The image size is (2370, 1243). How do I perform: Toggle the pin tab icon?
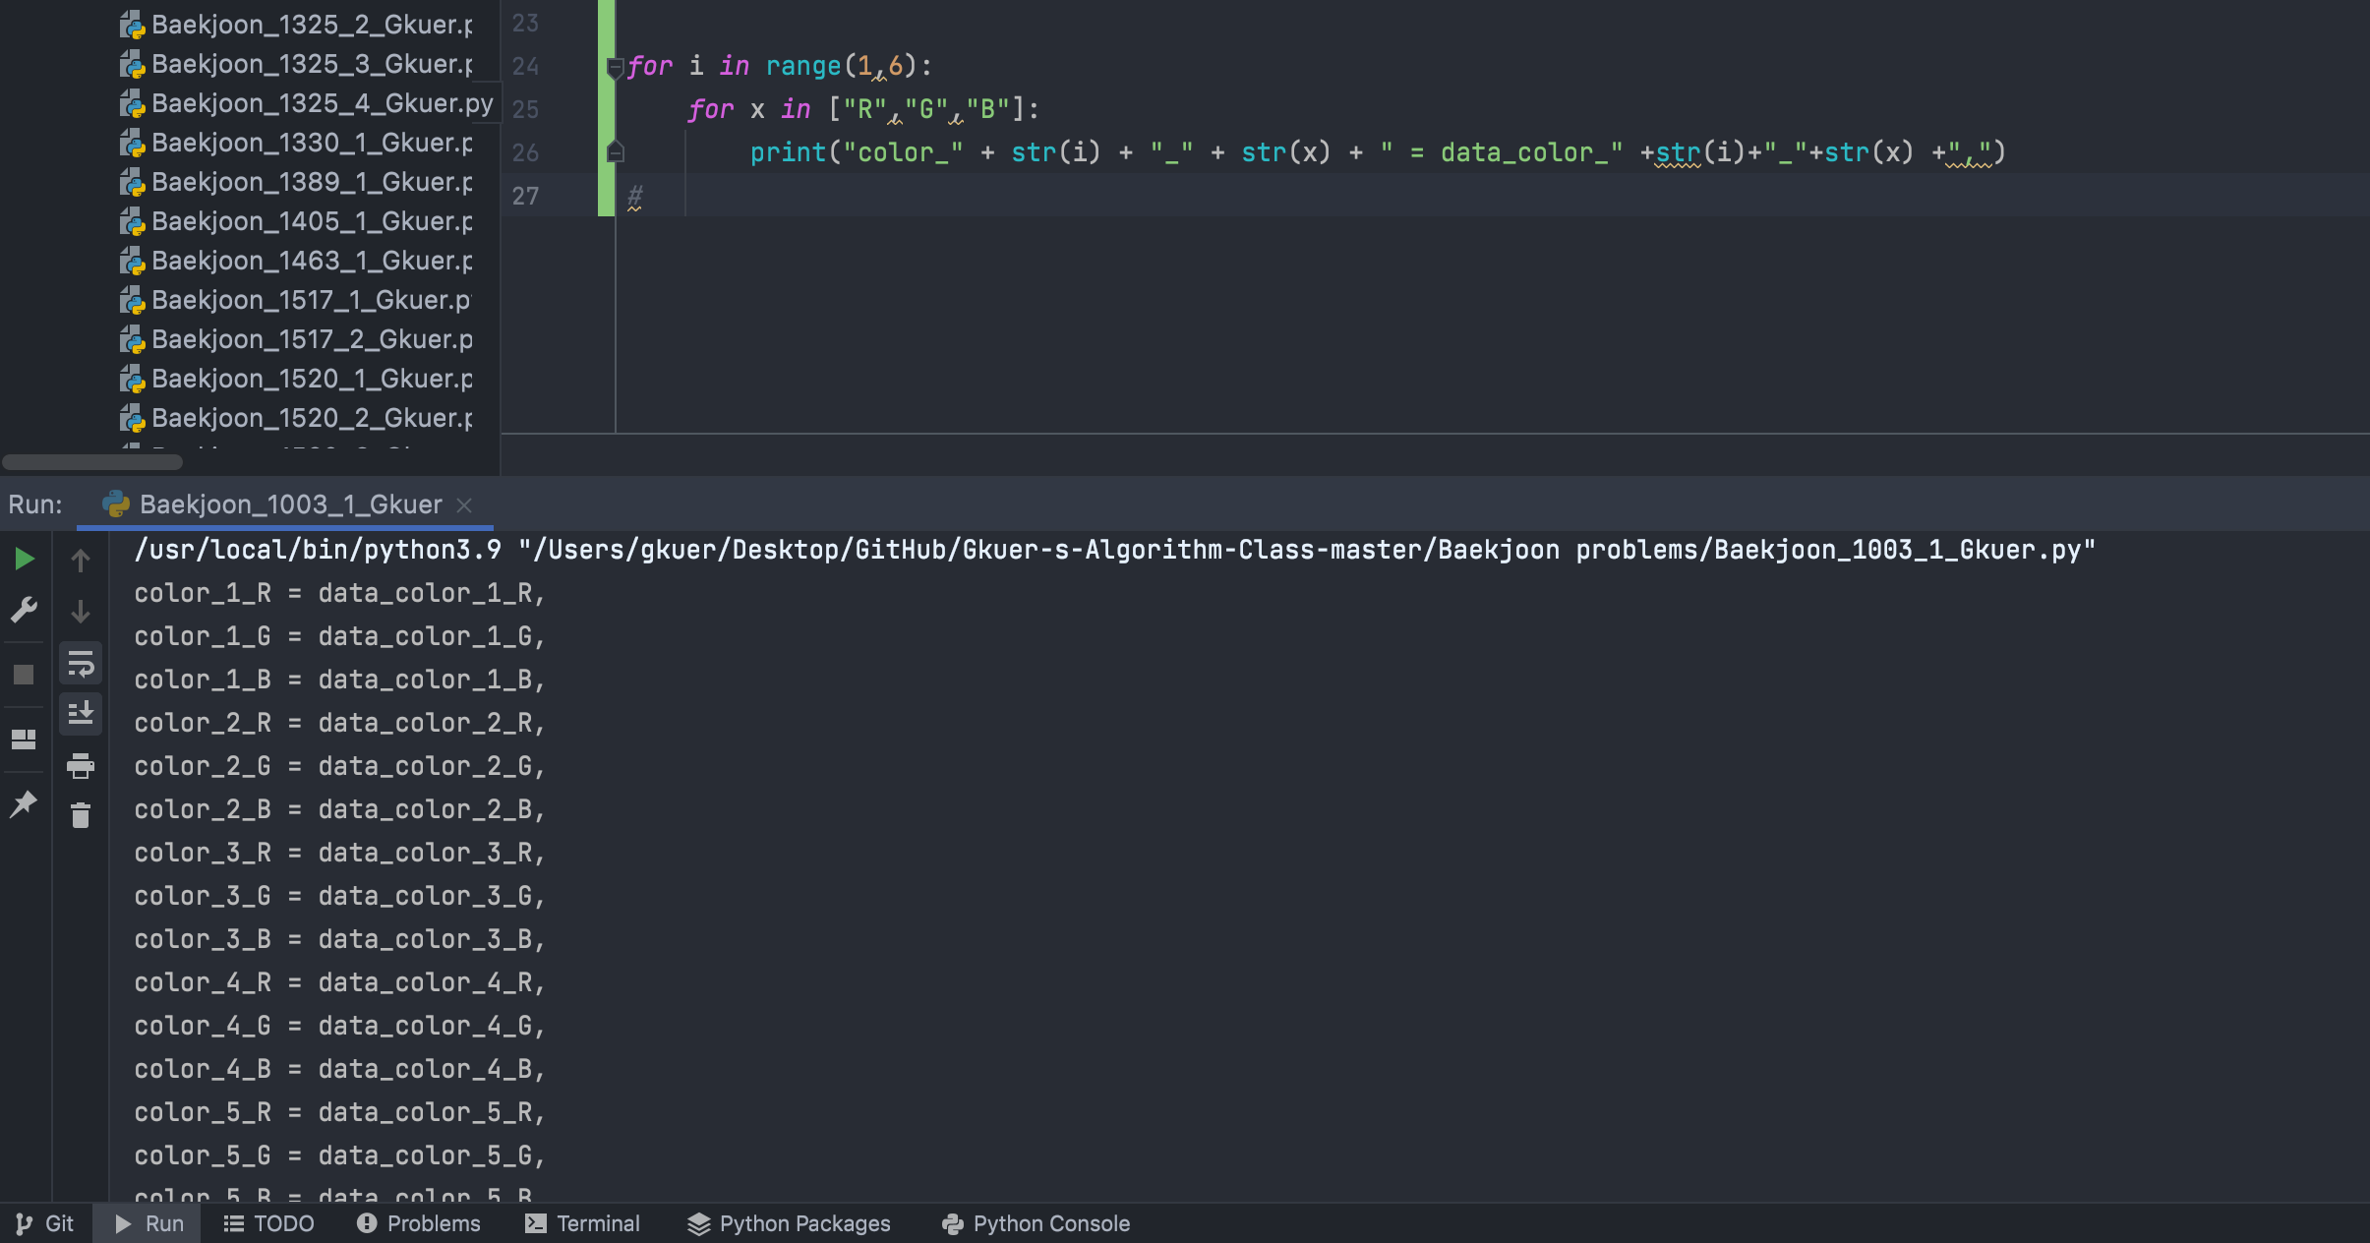(x=25, y=804)
